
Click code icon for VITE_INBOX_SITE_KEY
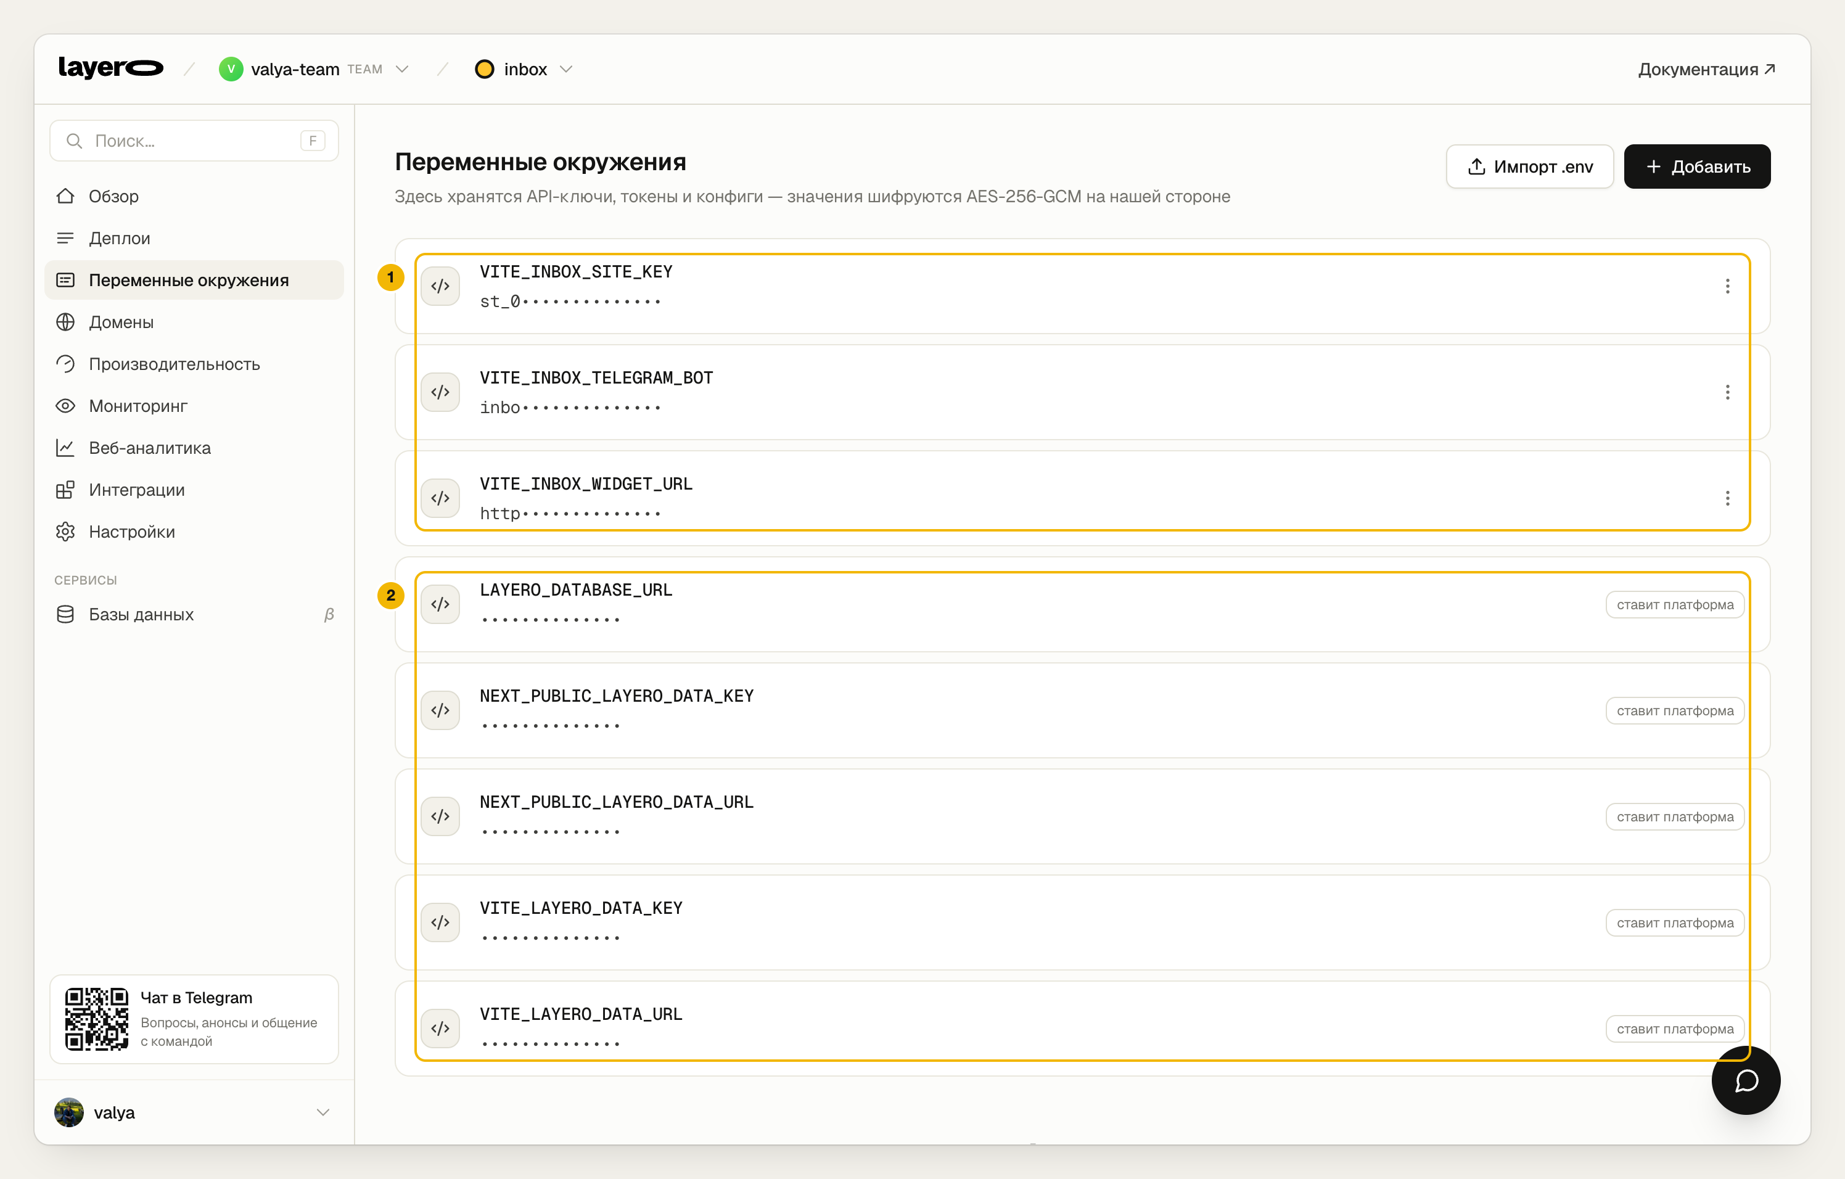click(x=440, y=286)
